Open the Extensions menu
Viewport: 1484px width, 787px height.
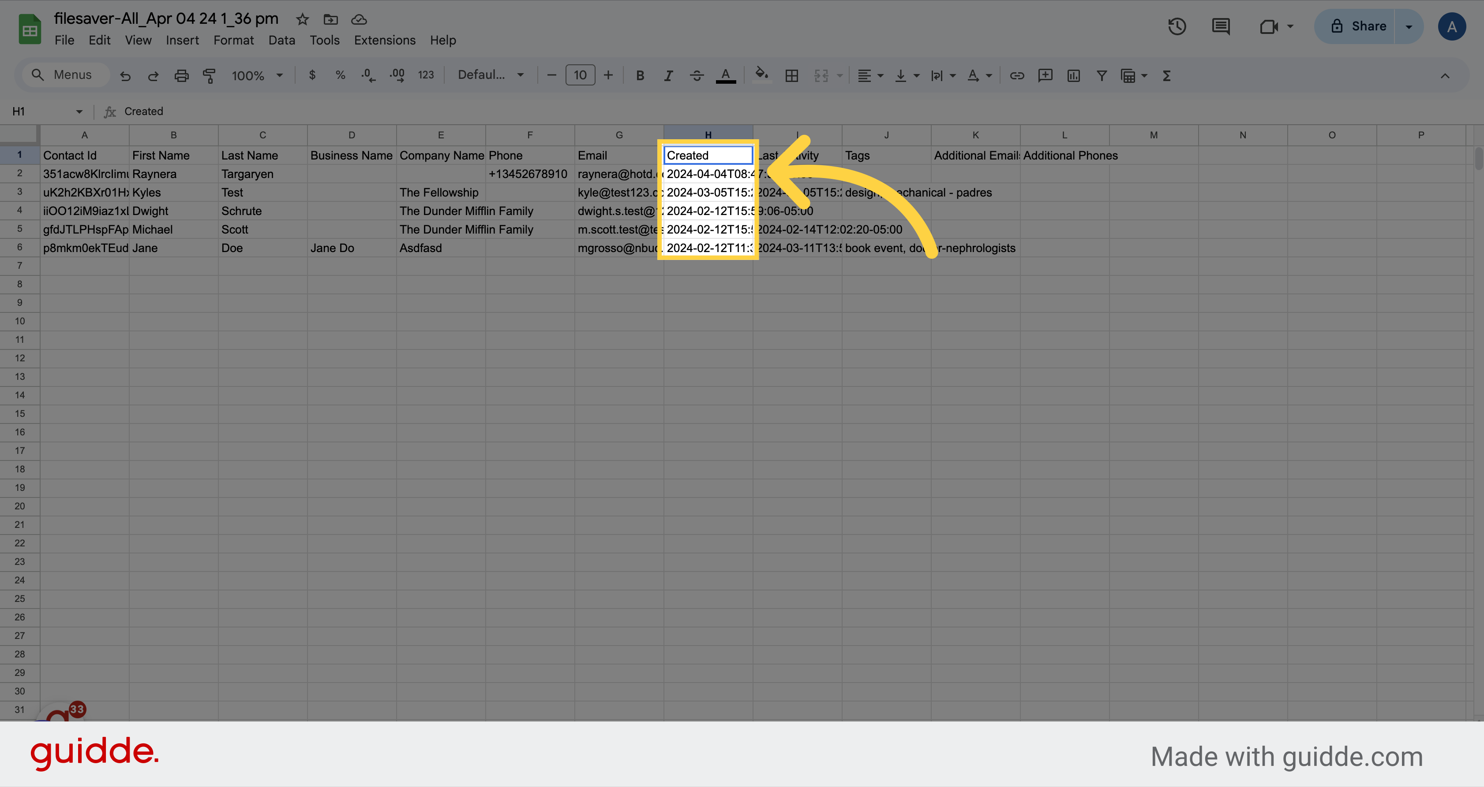[x=384, y=40]
